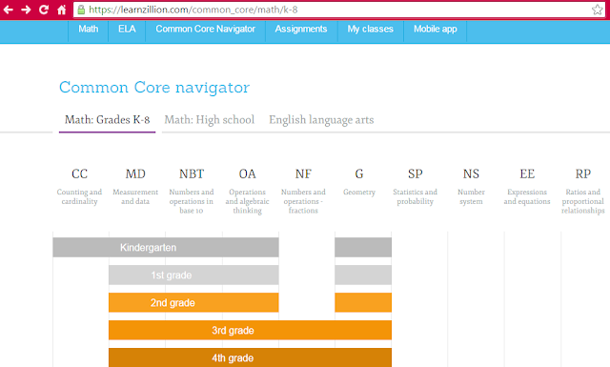This screenshot has height=367, width=610.
Task: Select CC Counting and cardinality domain
Action: [x=79, y=187]
